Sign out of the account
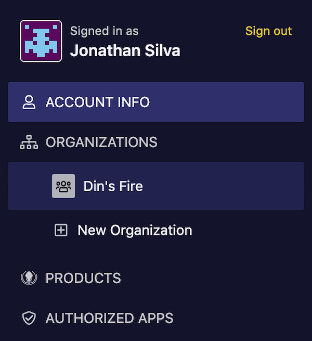 [x=268, y=31]
